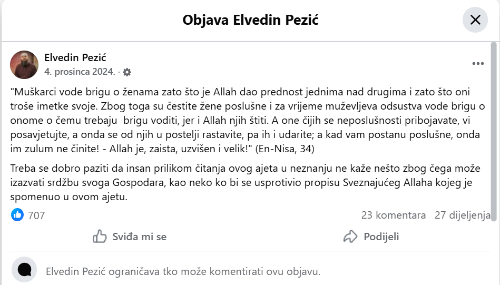View the 27 dijeljenja list
The image size is (500, 285).
(462, 215)
